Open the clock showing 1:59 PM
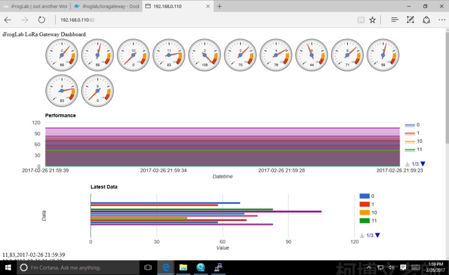This screenshot has height=275, width=449. [436, 267]
